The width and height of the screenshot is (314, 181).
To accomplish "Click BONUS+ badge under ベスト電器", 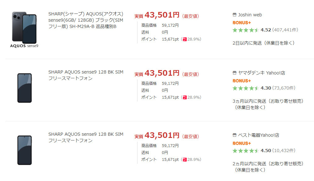I will [242, 143].
